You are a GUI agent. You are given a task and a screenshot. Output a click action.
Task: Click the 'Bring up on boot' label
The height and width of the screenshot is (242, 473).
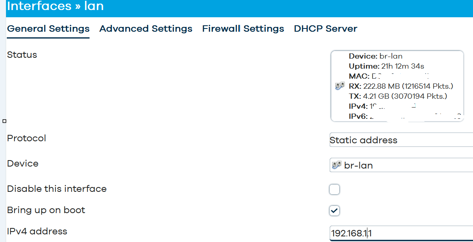46,210
